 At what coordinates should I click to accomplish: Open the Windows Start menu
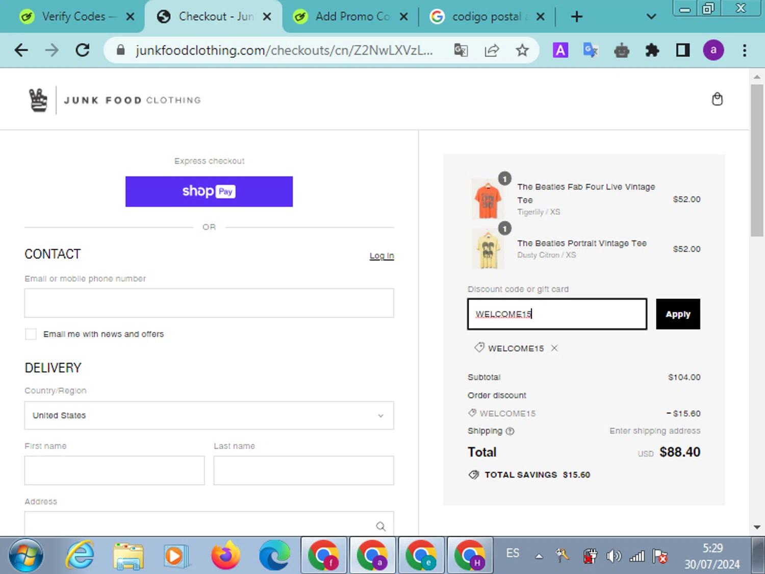(26, 555)
